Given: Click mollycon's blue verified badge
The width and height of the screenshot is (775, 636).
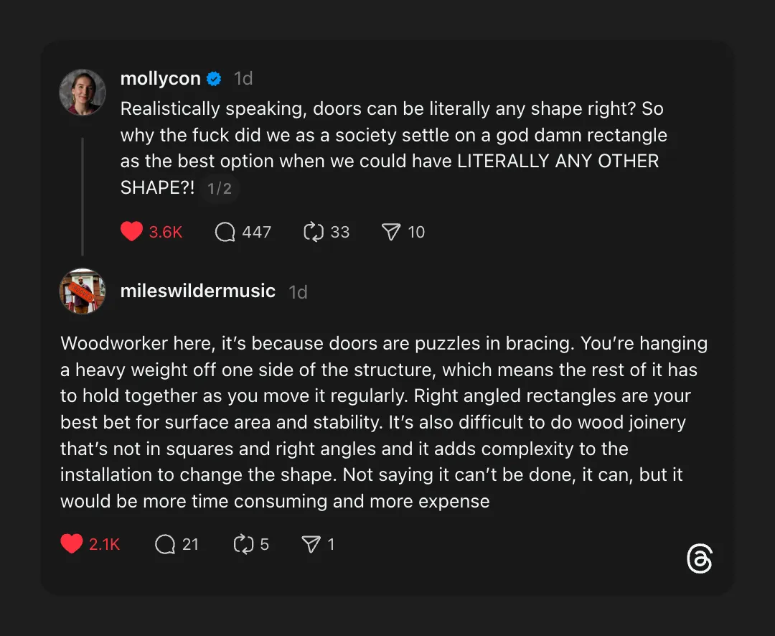Looking at the screenshot, I should [214, 79].
